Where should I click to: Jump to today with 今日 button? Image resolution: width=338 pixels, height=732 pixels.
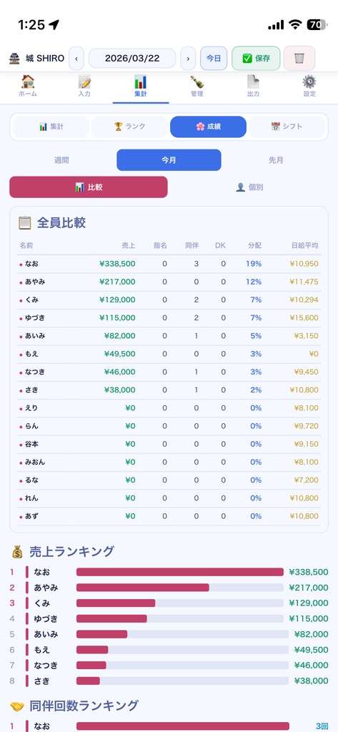(x=214, y=59)
